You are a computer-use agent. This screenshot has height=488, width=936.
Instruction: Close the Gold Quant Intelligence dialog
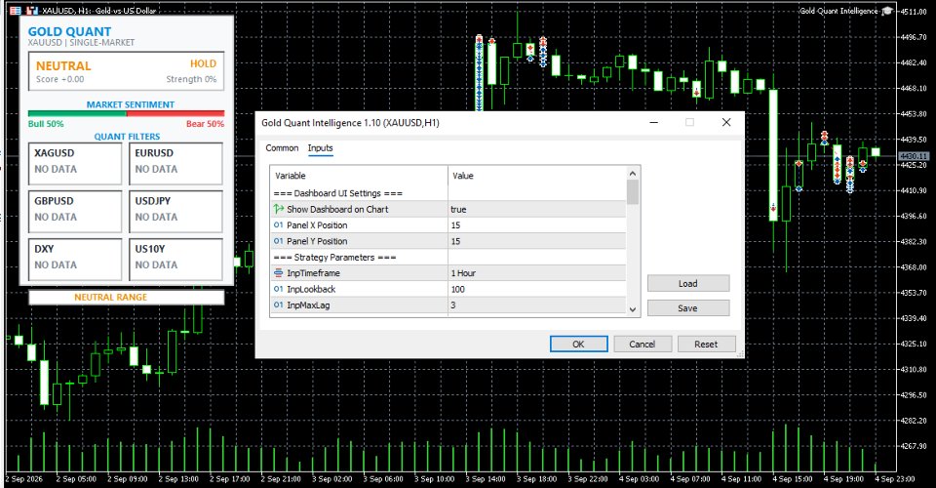coord(725,122)
